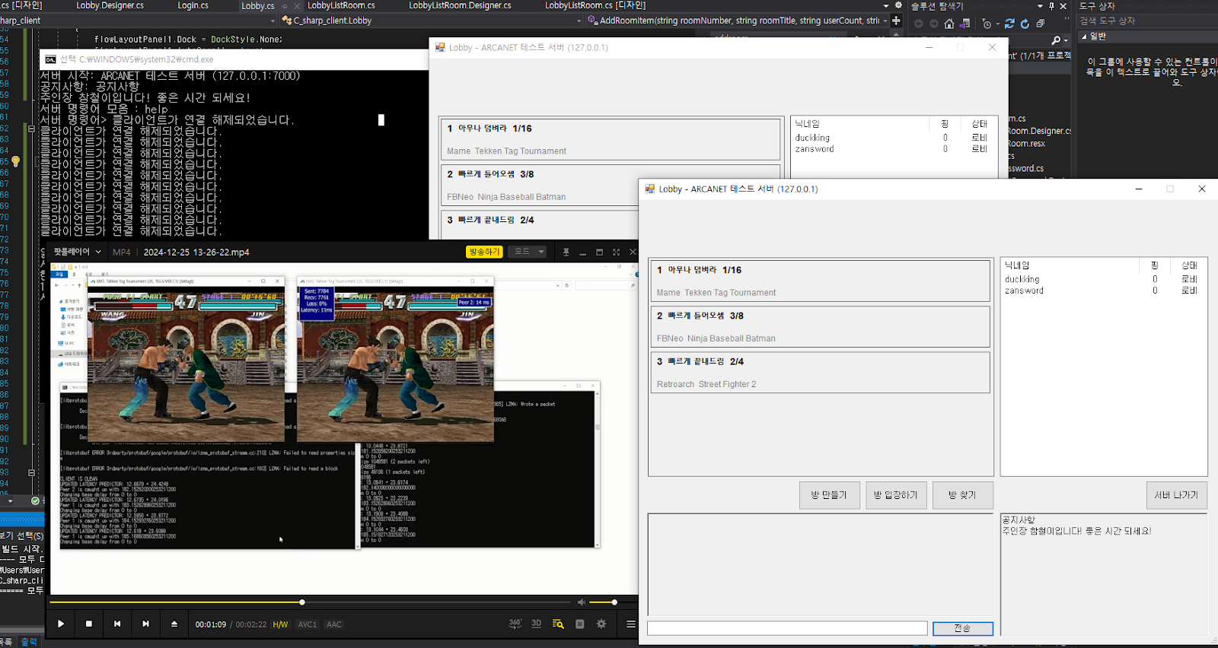This screenshot has height=648, width=1218.
Task: Click the yellow 방송하기 broadcast button
Action: pyautogui.click(x=484, y=252)
